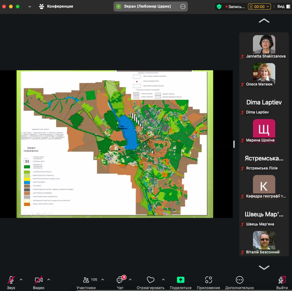Open the Дополнительно more options icon
Image resolution: width=292 pixels, height=291 pixels.
click(x=239, y=280)
